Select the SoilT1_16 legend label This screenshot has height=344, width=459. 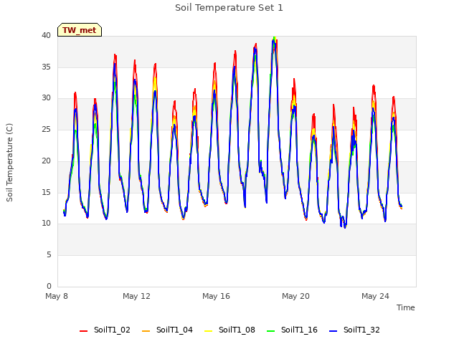(x=299, y=330)
